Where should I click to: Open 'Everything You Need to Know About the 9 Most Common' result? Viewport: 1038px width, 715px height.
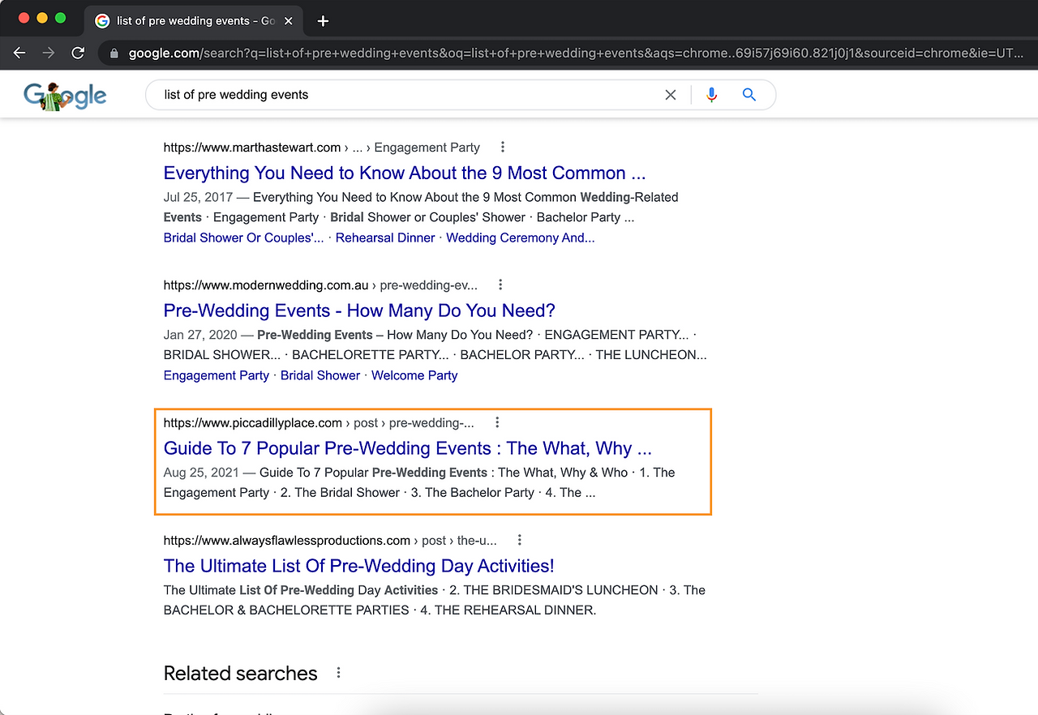[x=405, y=173]
